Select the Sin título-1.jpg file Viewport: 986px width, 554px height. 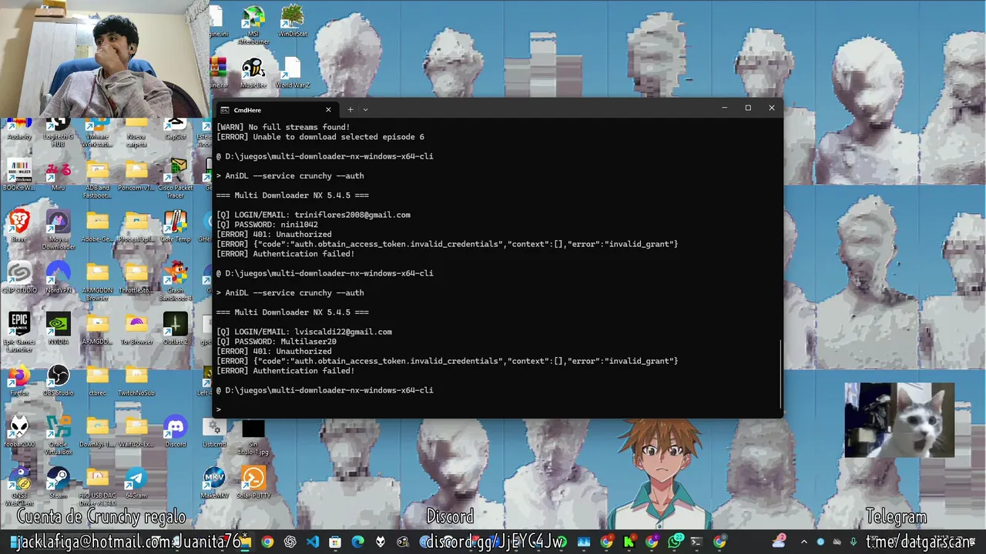(253, 438)
